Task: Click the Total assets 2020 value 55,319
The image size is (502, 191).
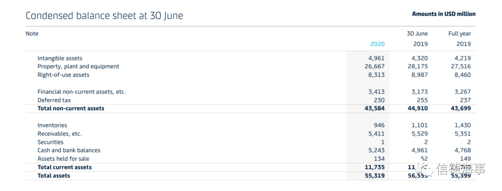Action: pos(375,176)
